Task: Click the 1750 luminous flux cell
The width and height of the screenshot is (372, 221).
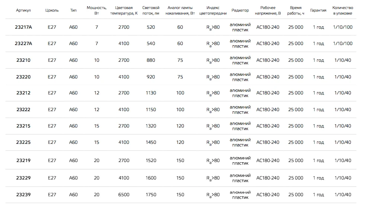Action: (151, 195)
